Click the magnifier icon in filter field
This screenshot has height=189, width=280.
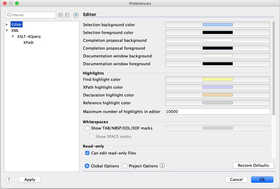point(9,15)
